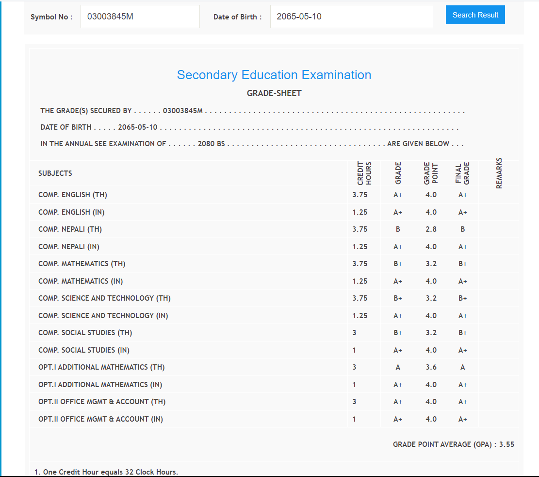The image size is (539, 477).
Task: Select the COMP. ENGLISH (TH) subject row
Action: coord(73,195)
